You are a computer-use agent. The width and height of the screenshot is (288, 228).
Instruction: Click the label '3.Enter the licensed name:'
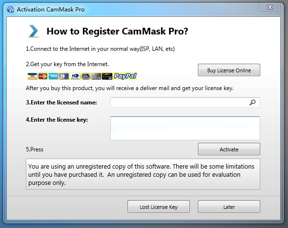pyautogui.click(x=61, y=103)
